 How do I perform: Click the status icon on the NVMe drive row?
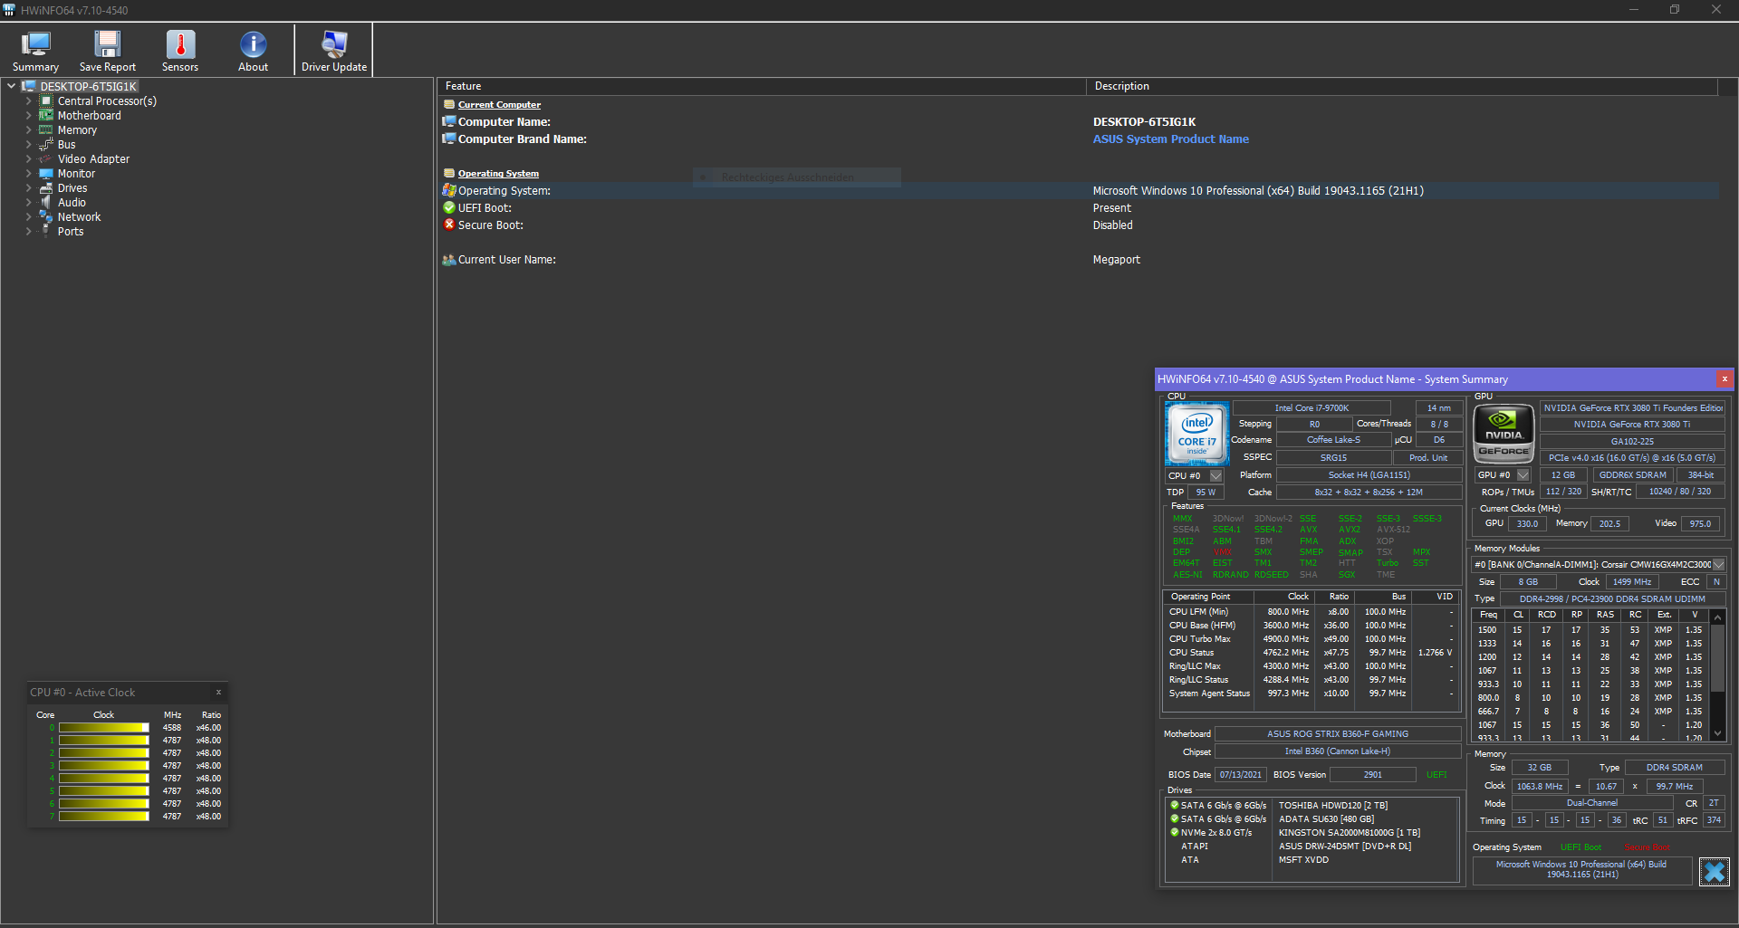coord(1174,832)
